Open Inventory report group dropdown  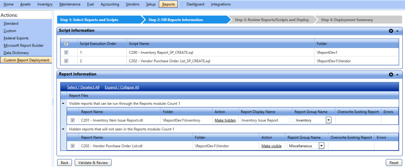pos(328,120)
